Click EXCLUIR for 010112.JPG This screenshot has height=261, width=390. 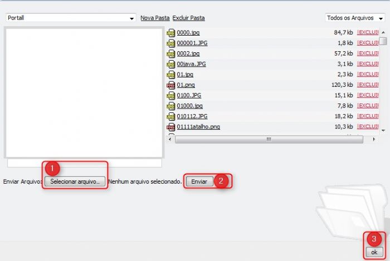click(368, 116)
